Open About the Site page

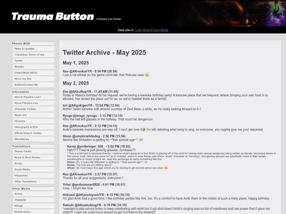33,79
